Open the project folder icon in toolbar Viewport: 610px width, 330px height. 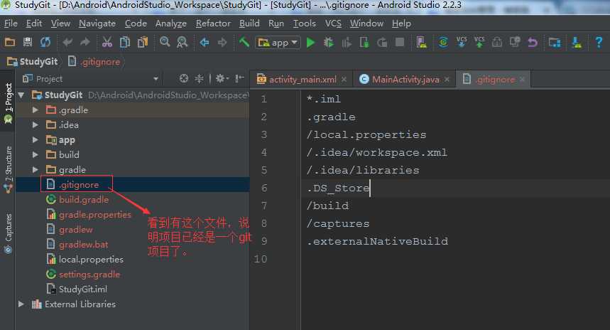click(10, 42)
